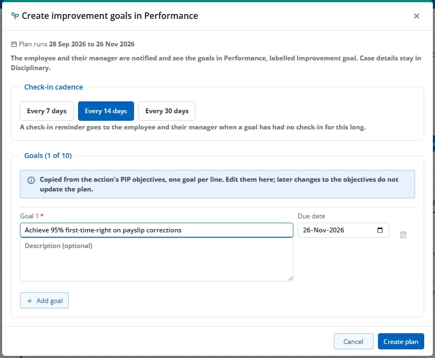
Task: Click the Due date field showing 26-Nov-2026
Action: click(343, 230)
